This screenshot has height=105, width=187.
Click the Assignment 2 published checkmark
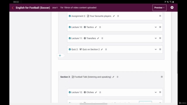point(70,16)
